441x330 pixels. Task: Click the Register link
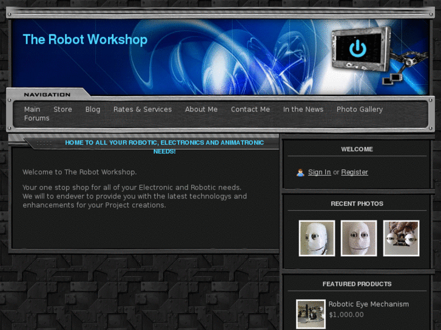(x=355, y=173)
